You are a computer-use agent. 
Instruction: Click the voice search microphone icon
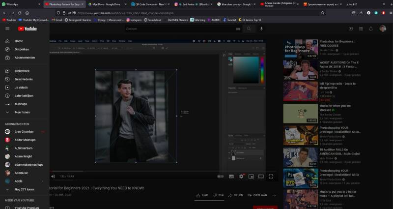point(261,29)
